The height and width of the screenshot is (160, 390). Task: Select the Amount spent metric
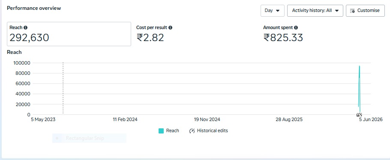(x=283, y=34)
